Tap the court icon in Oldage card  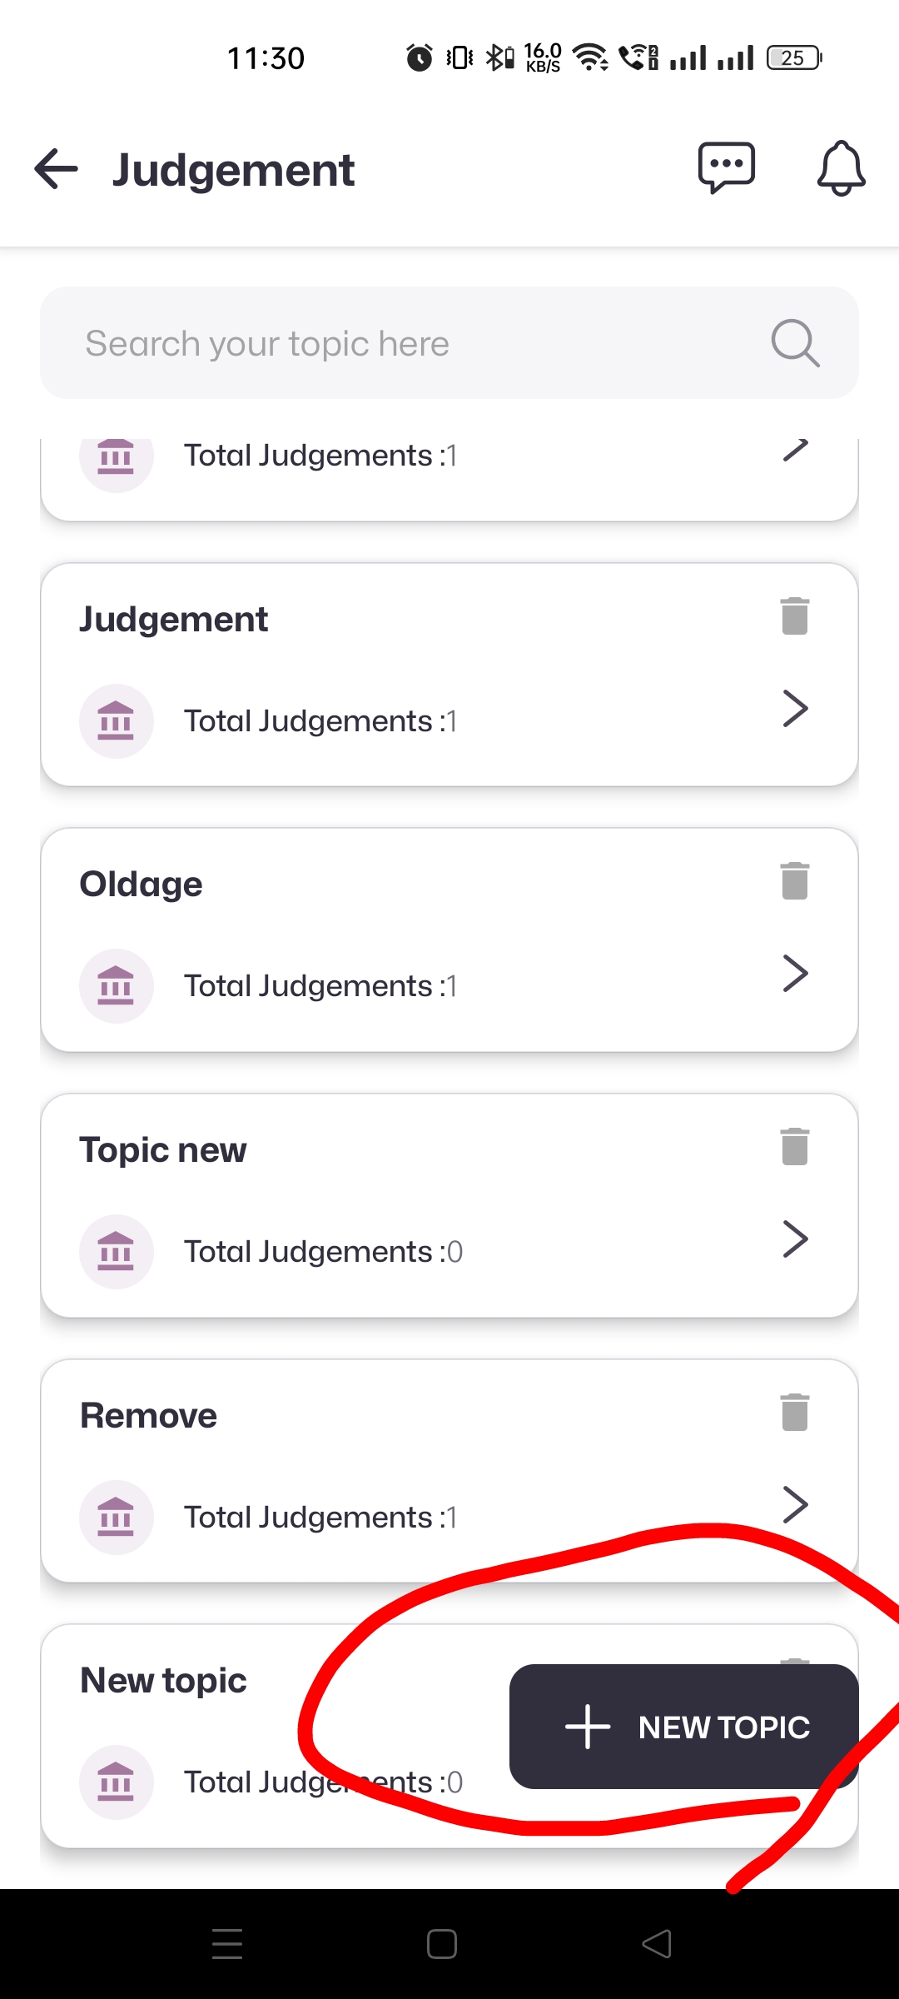pyautogui.click(x=116, y=986)
